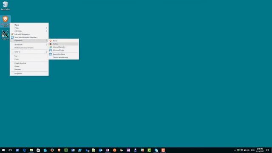This screenshot has height=153, width=272.
Task: Open the Recycle Bin desktop icon
Action: click(x=6, y=6)
